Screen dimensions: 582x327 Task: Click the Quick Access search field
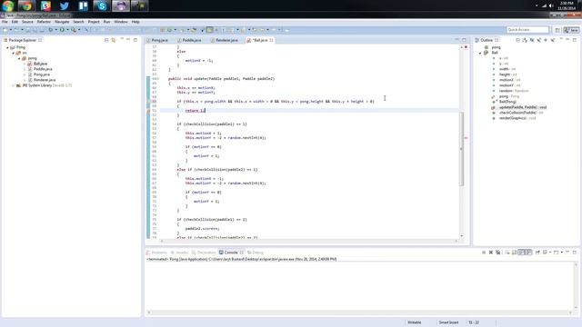point(527,30)
